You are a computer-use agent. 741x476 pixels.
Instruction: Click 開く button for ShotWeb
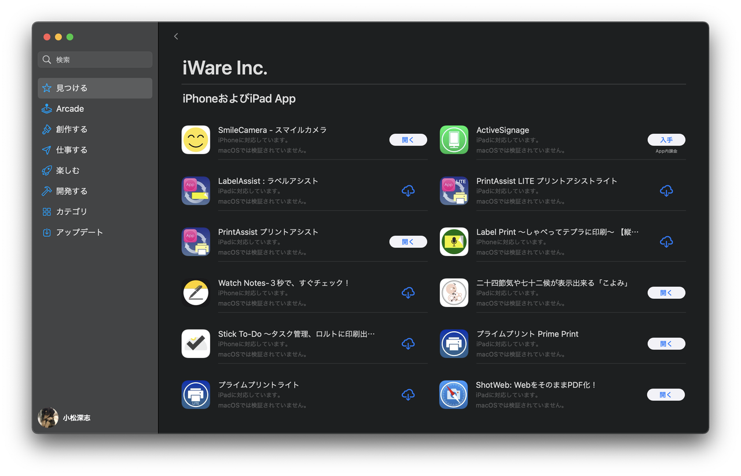(666, 394)
